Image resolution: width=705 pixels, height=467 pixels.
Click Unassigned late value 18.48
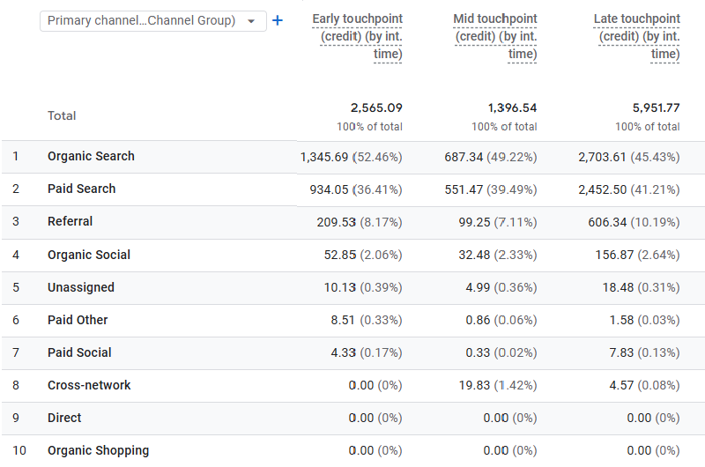[x=619, y=287]
